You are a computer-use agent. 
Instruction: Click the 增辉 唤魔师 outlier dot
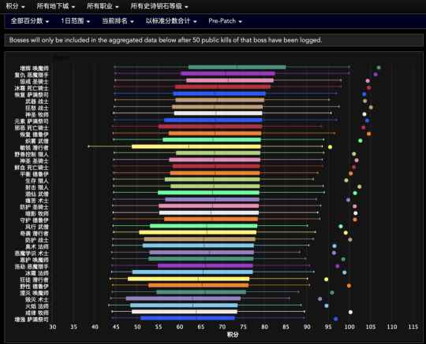tap(379, 68)
